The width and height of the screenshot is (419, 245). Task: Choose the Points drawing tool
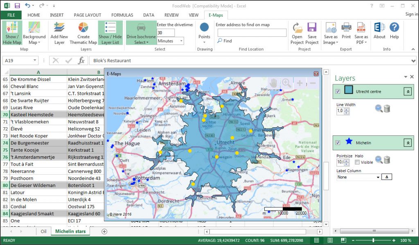click(204, 33)
